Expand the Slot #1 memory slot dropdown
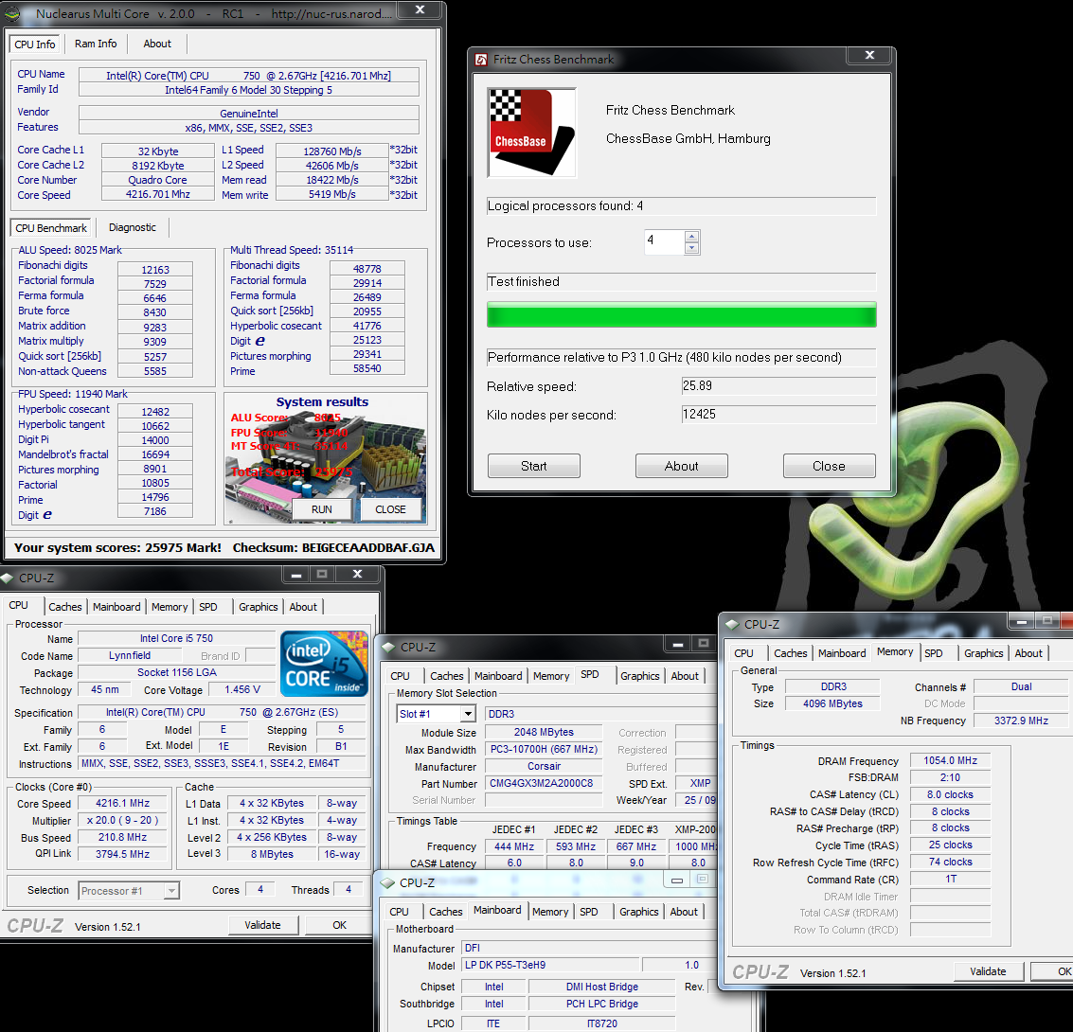 [468, 714]
